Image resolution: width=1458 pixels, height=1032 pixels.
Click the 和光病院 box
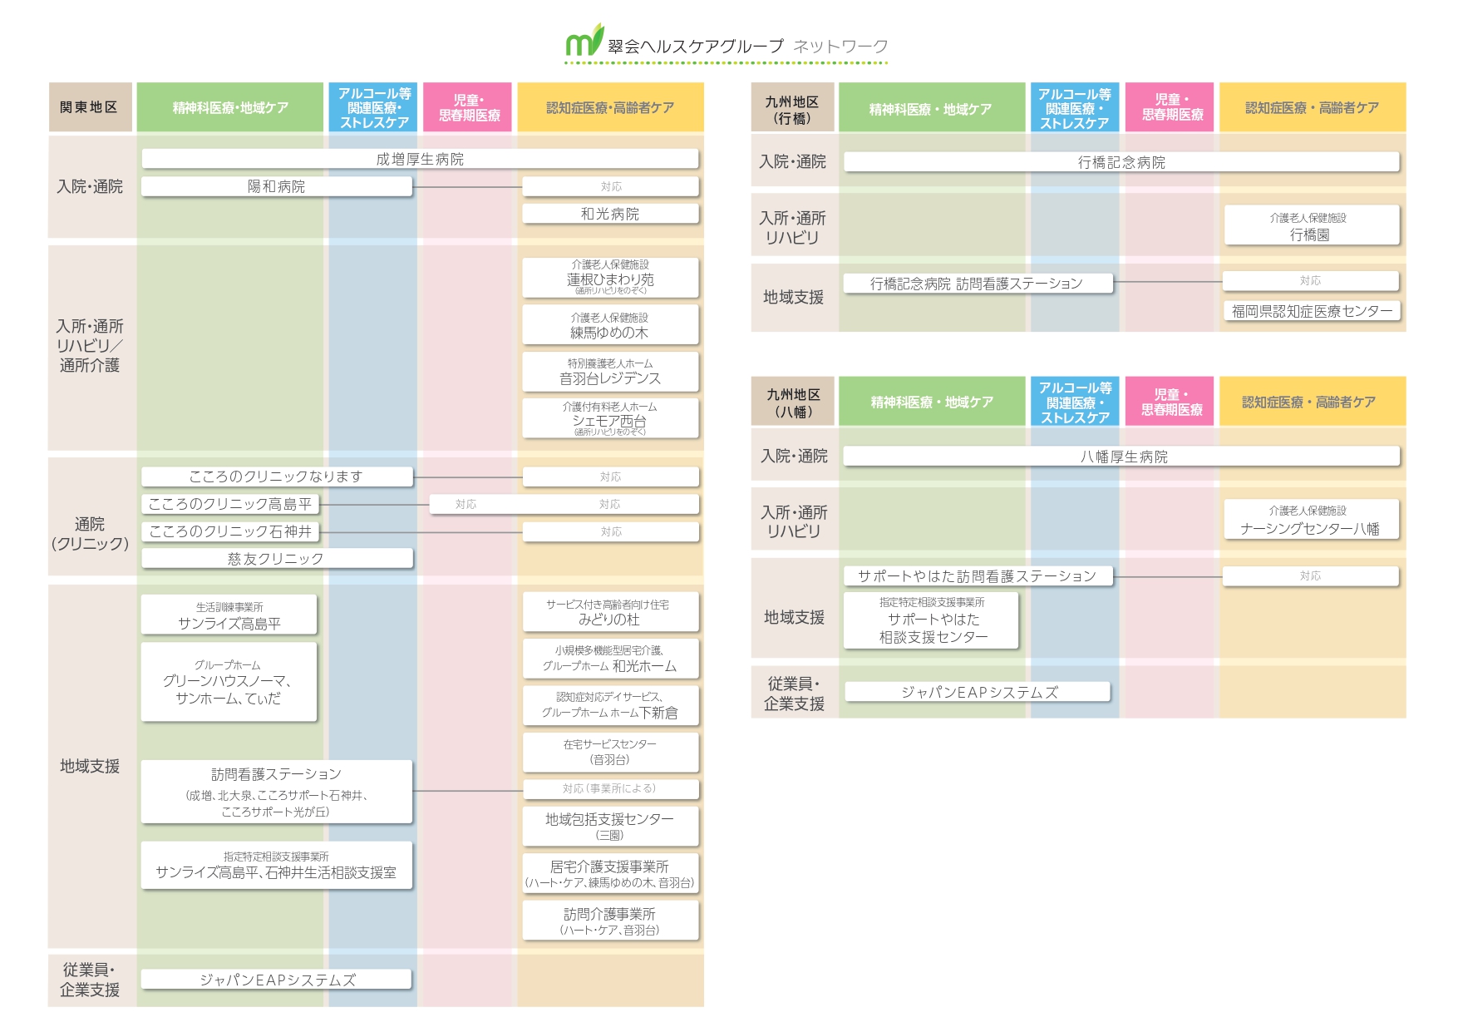[x=610, y=214]
